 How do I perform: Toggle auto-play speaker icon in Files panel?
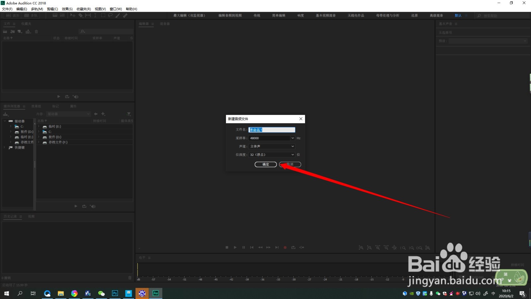(x=76, y=97)
